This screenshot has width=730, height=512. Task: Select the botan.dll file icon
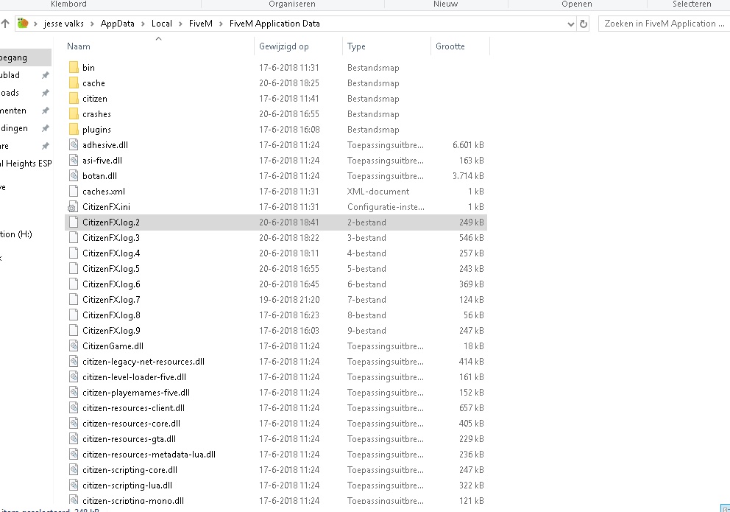click(73, 175)
